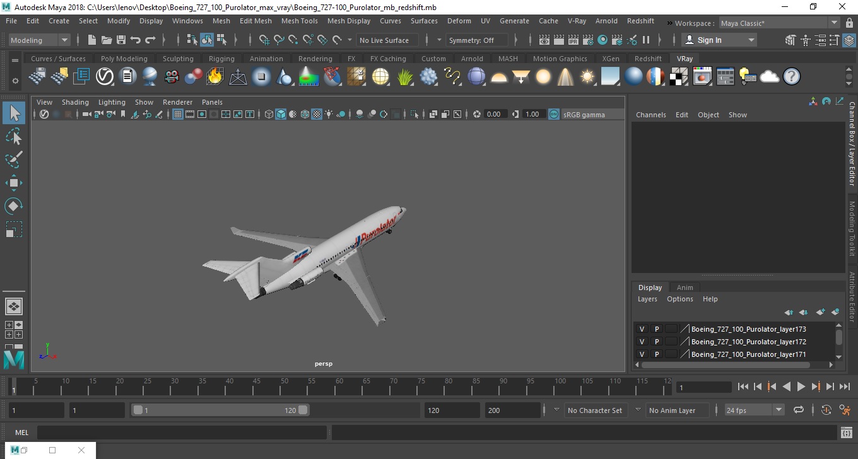
Task: Open the render view clapperboard icon
Action: click(x=544, y=40)
